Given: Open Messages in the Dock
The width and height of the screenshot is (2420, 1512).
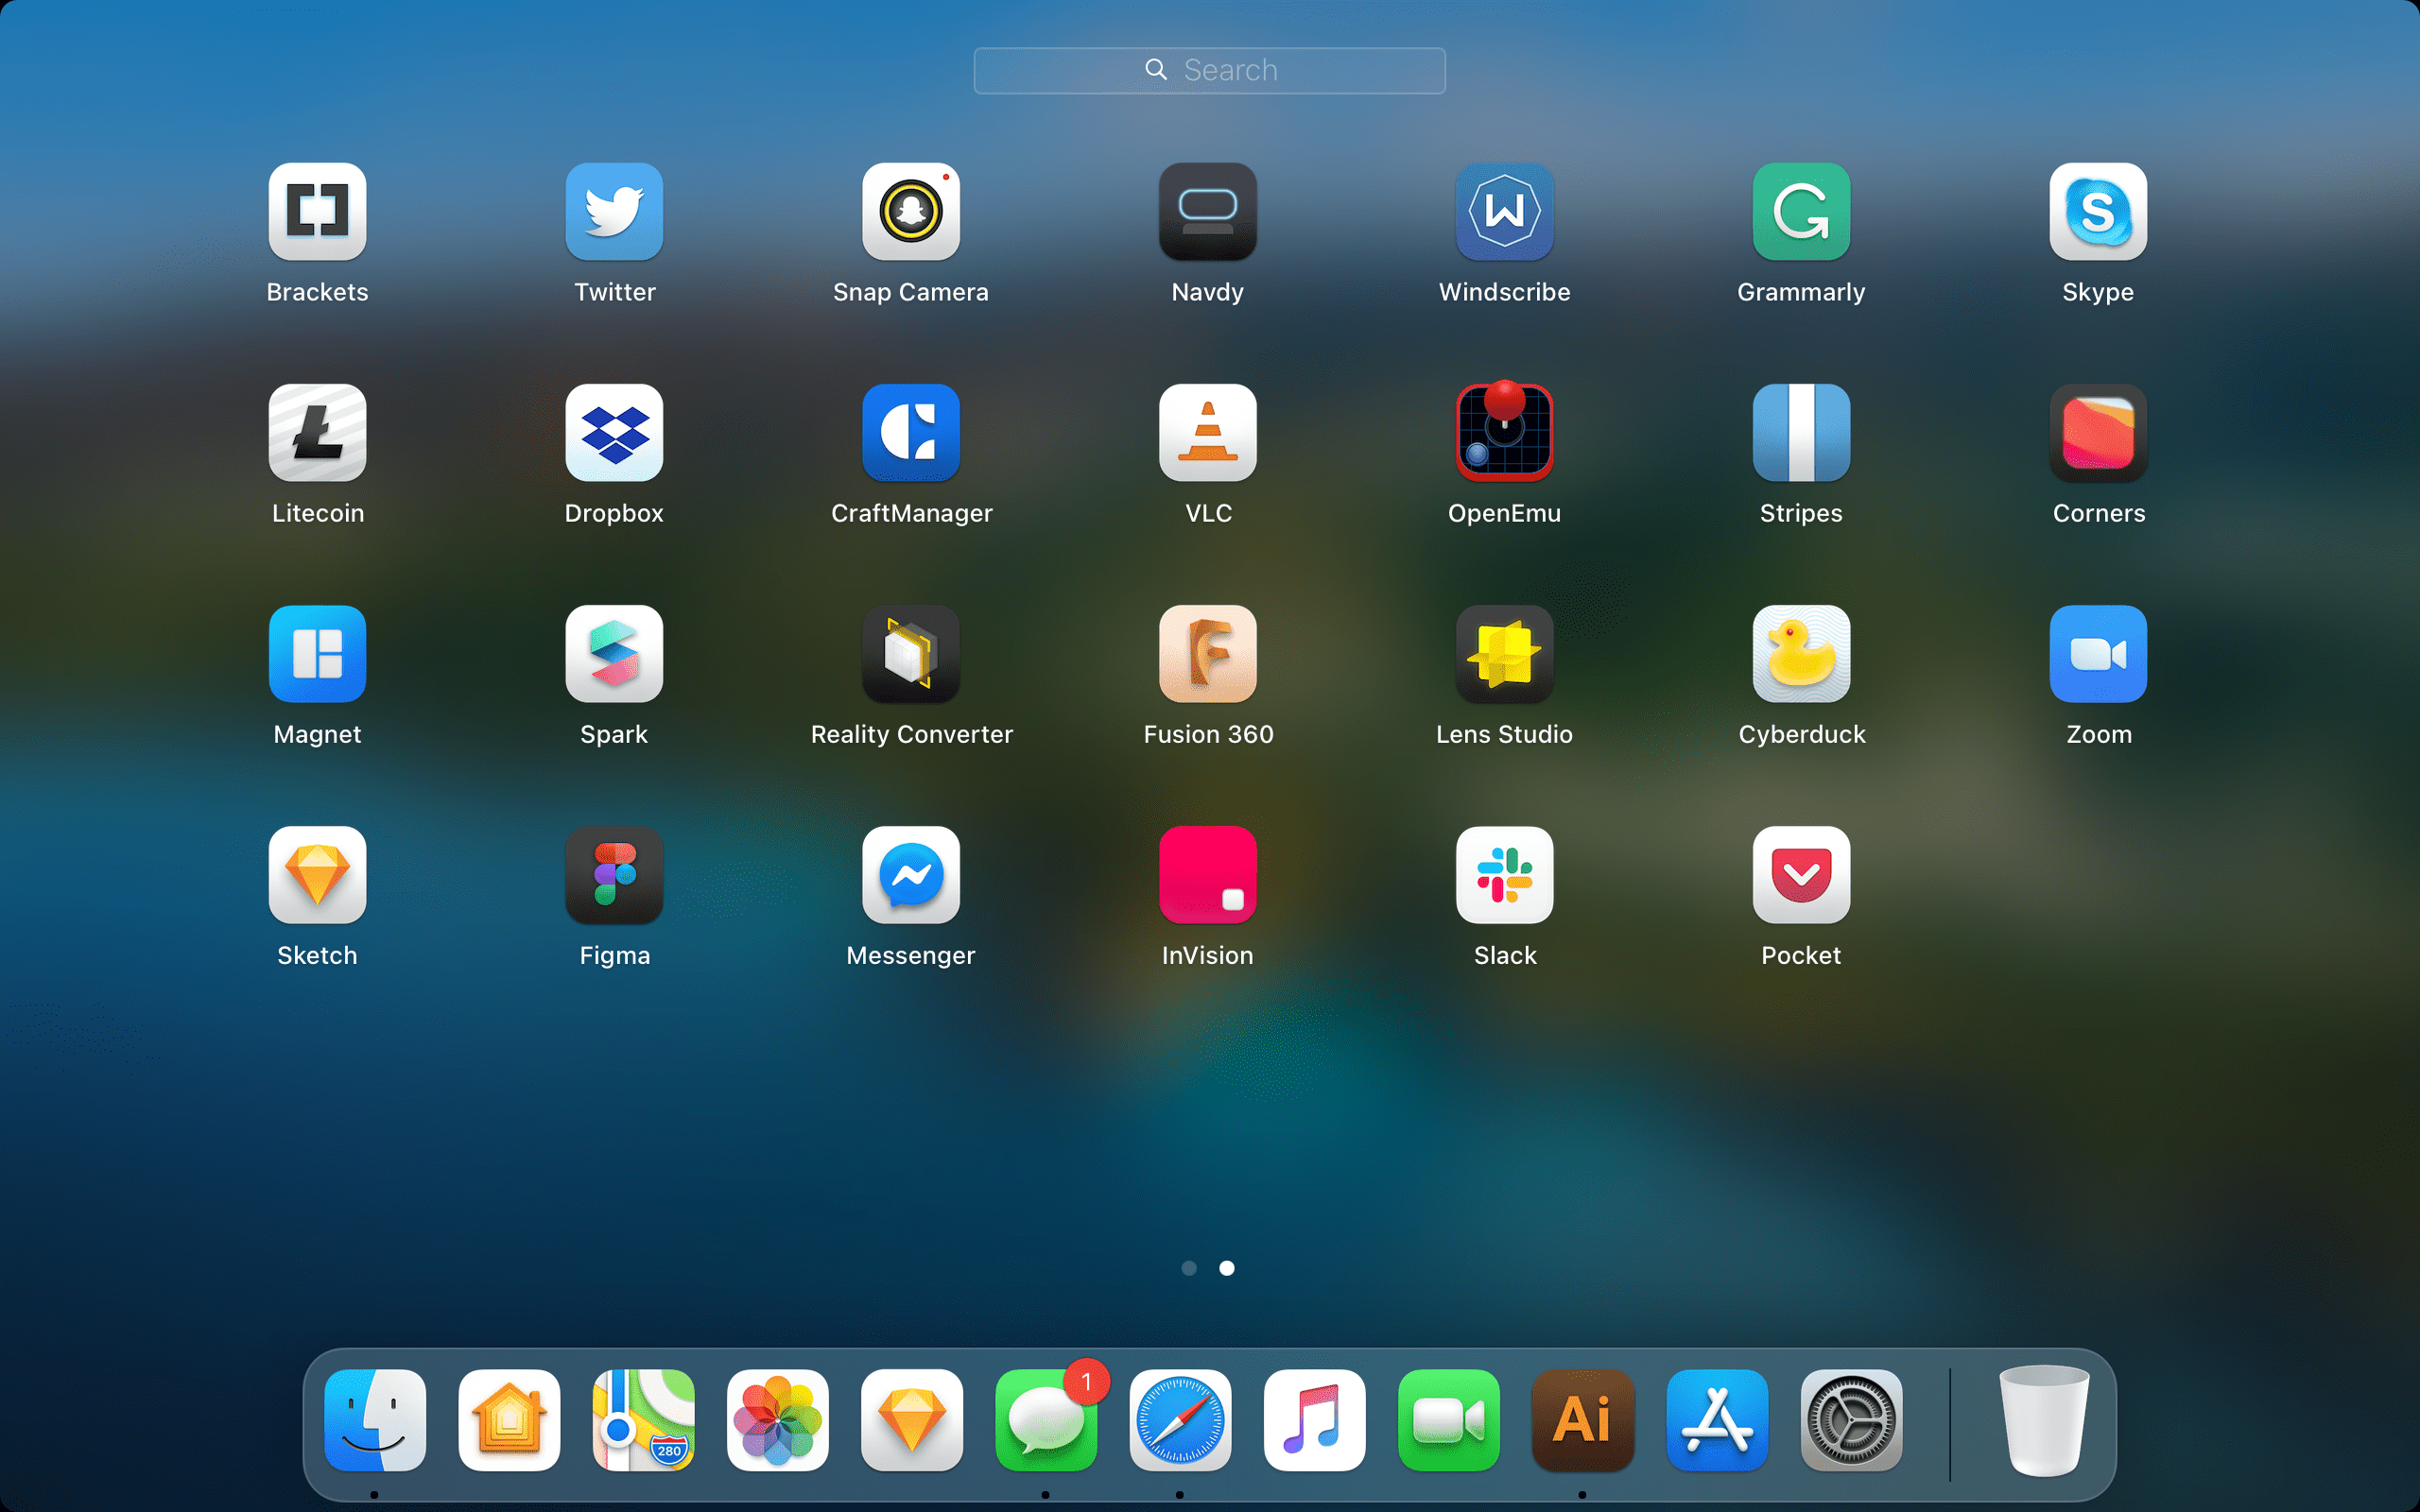Looking at the screenshot, I should 1046,1420.
